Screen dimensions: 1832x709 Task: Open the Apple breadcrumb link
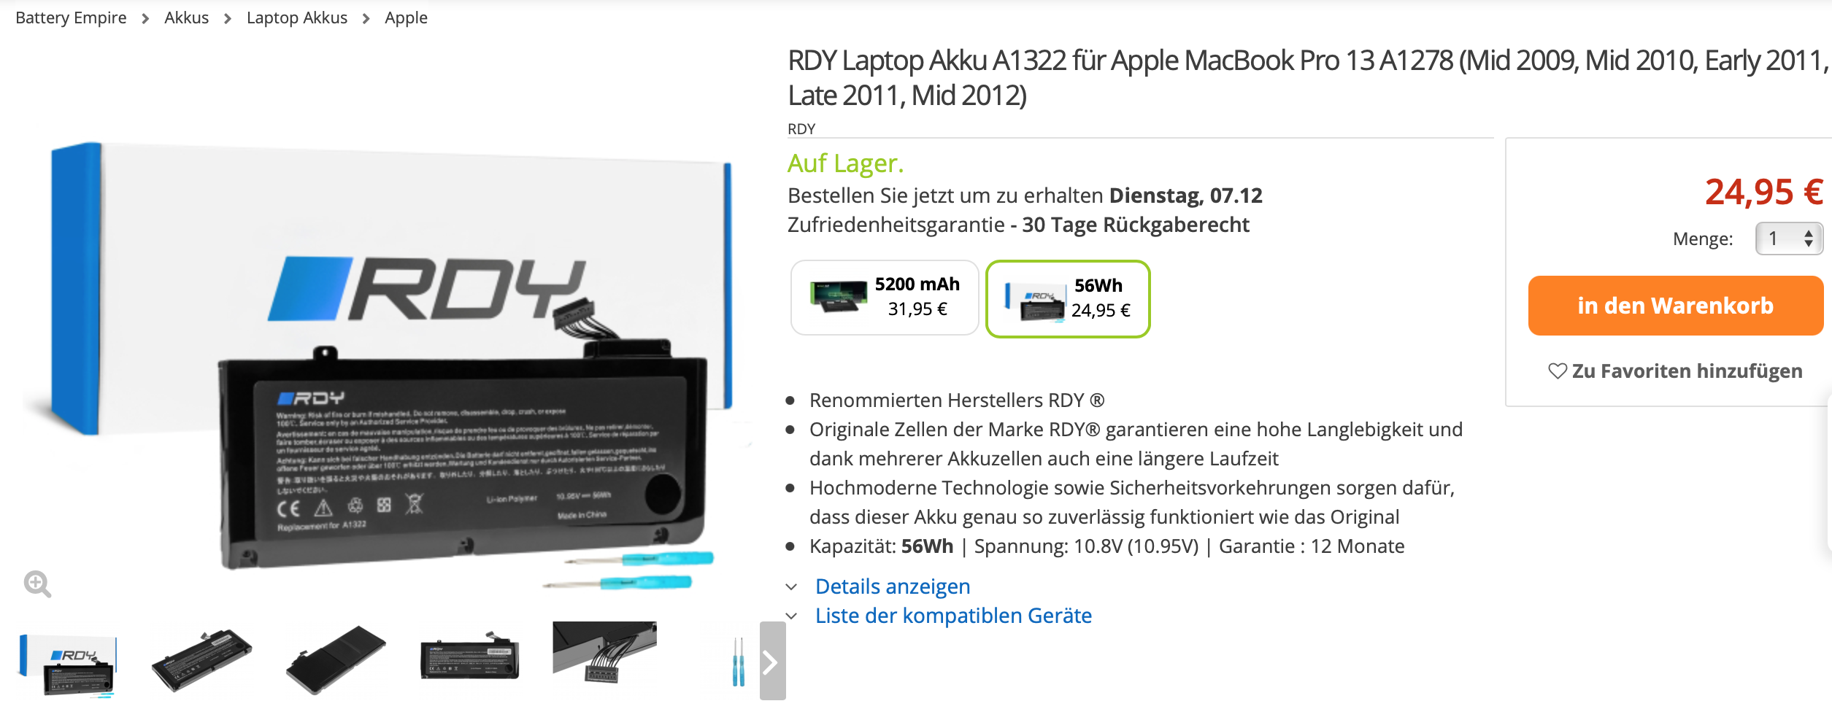(406, 18)
